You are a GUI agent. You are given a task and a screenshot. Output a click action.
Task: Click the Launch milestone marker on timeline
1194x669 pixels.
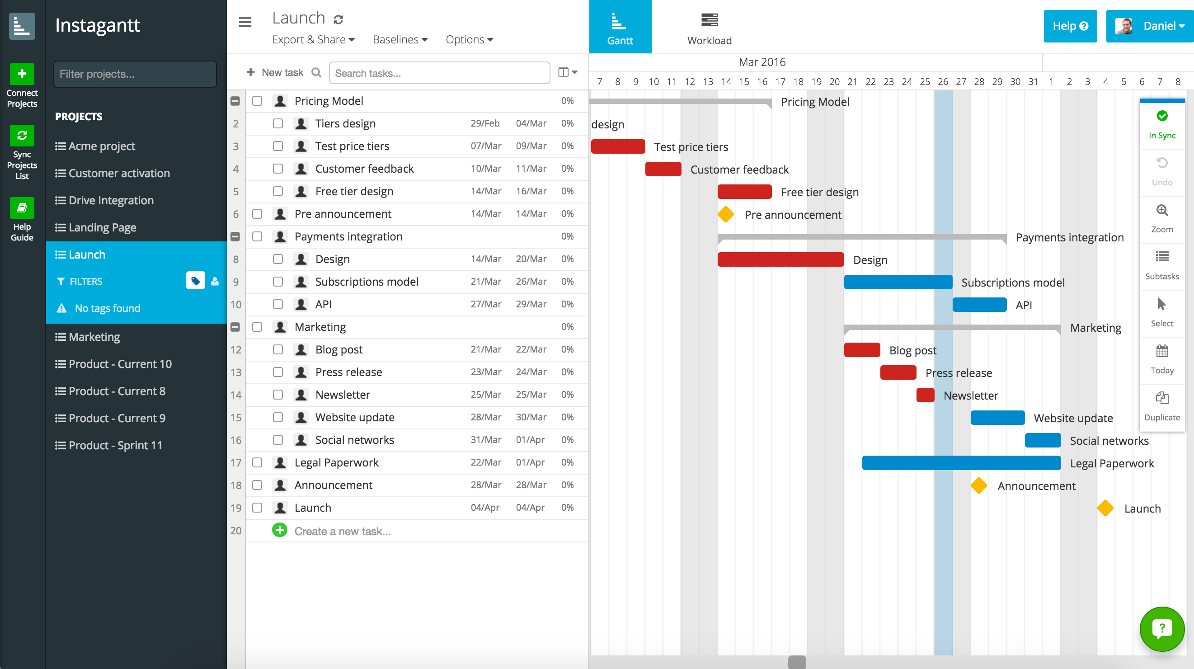pyautogui.click(x=1105, y=508)
